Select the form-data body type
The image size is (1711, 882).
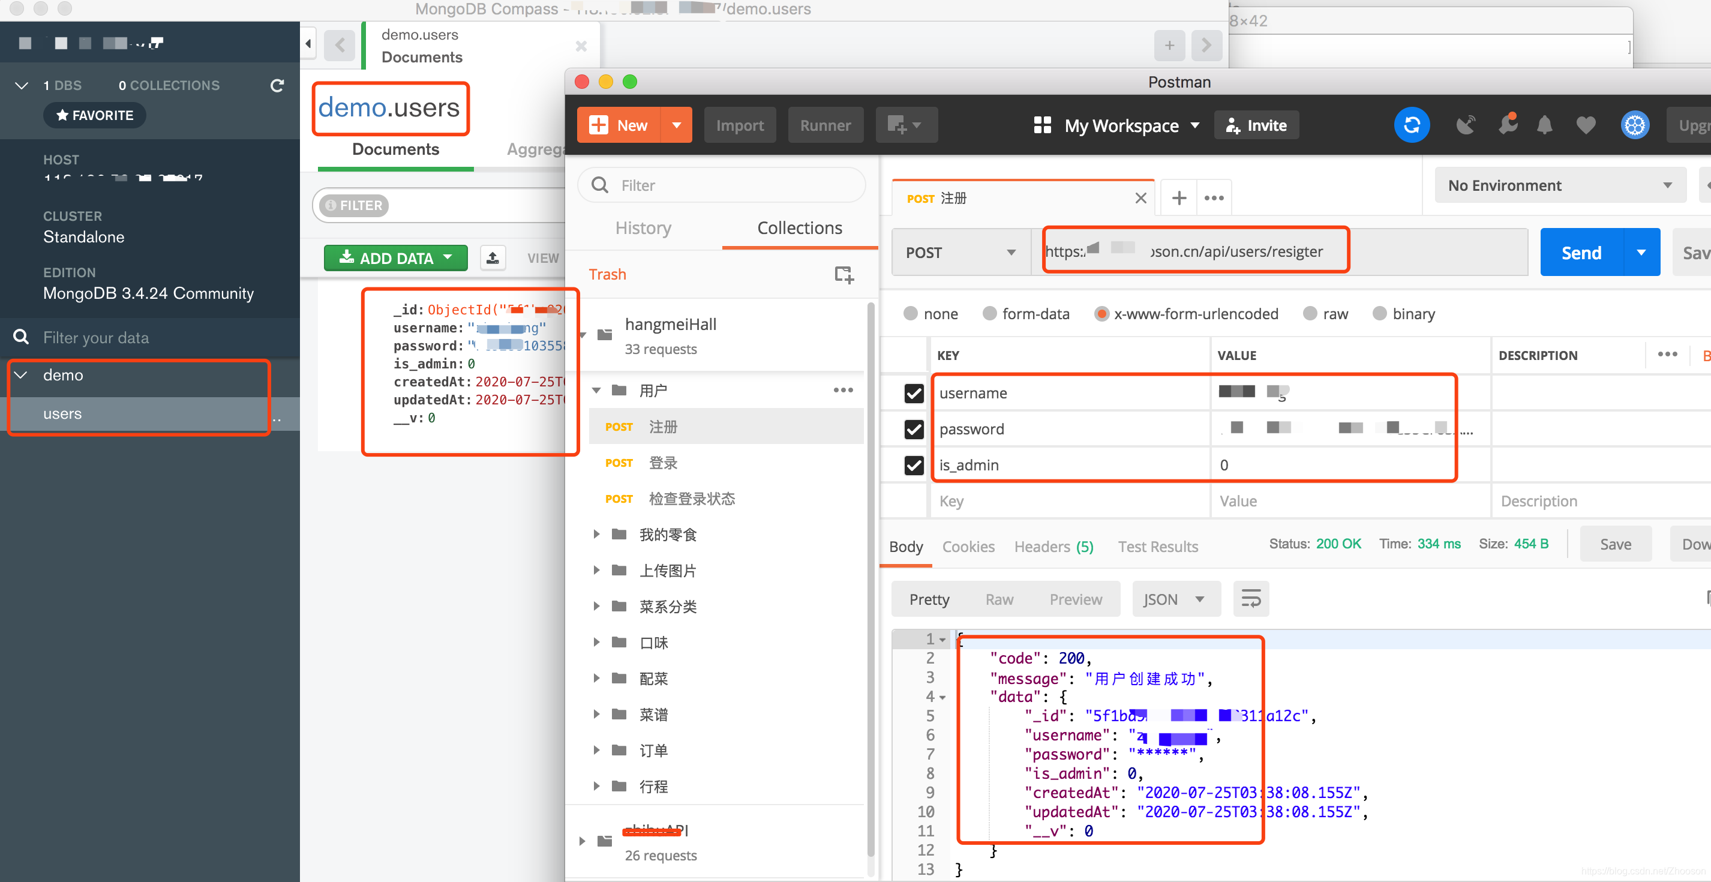(x=989, y=313)
